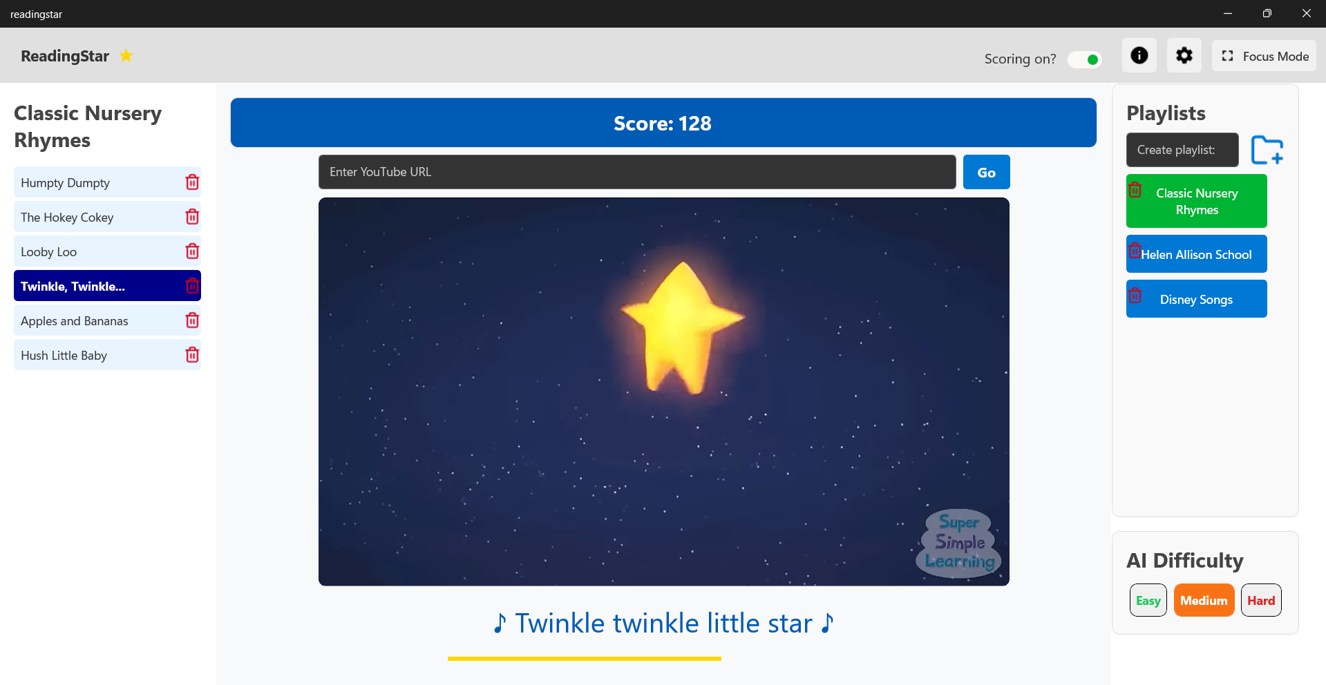Select the Humpty Dumpty song
The width and height of the screenshot is (1326, 685).
pyautogui.click(x=97, y=182)
